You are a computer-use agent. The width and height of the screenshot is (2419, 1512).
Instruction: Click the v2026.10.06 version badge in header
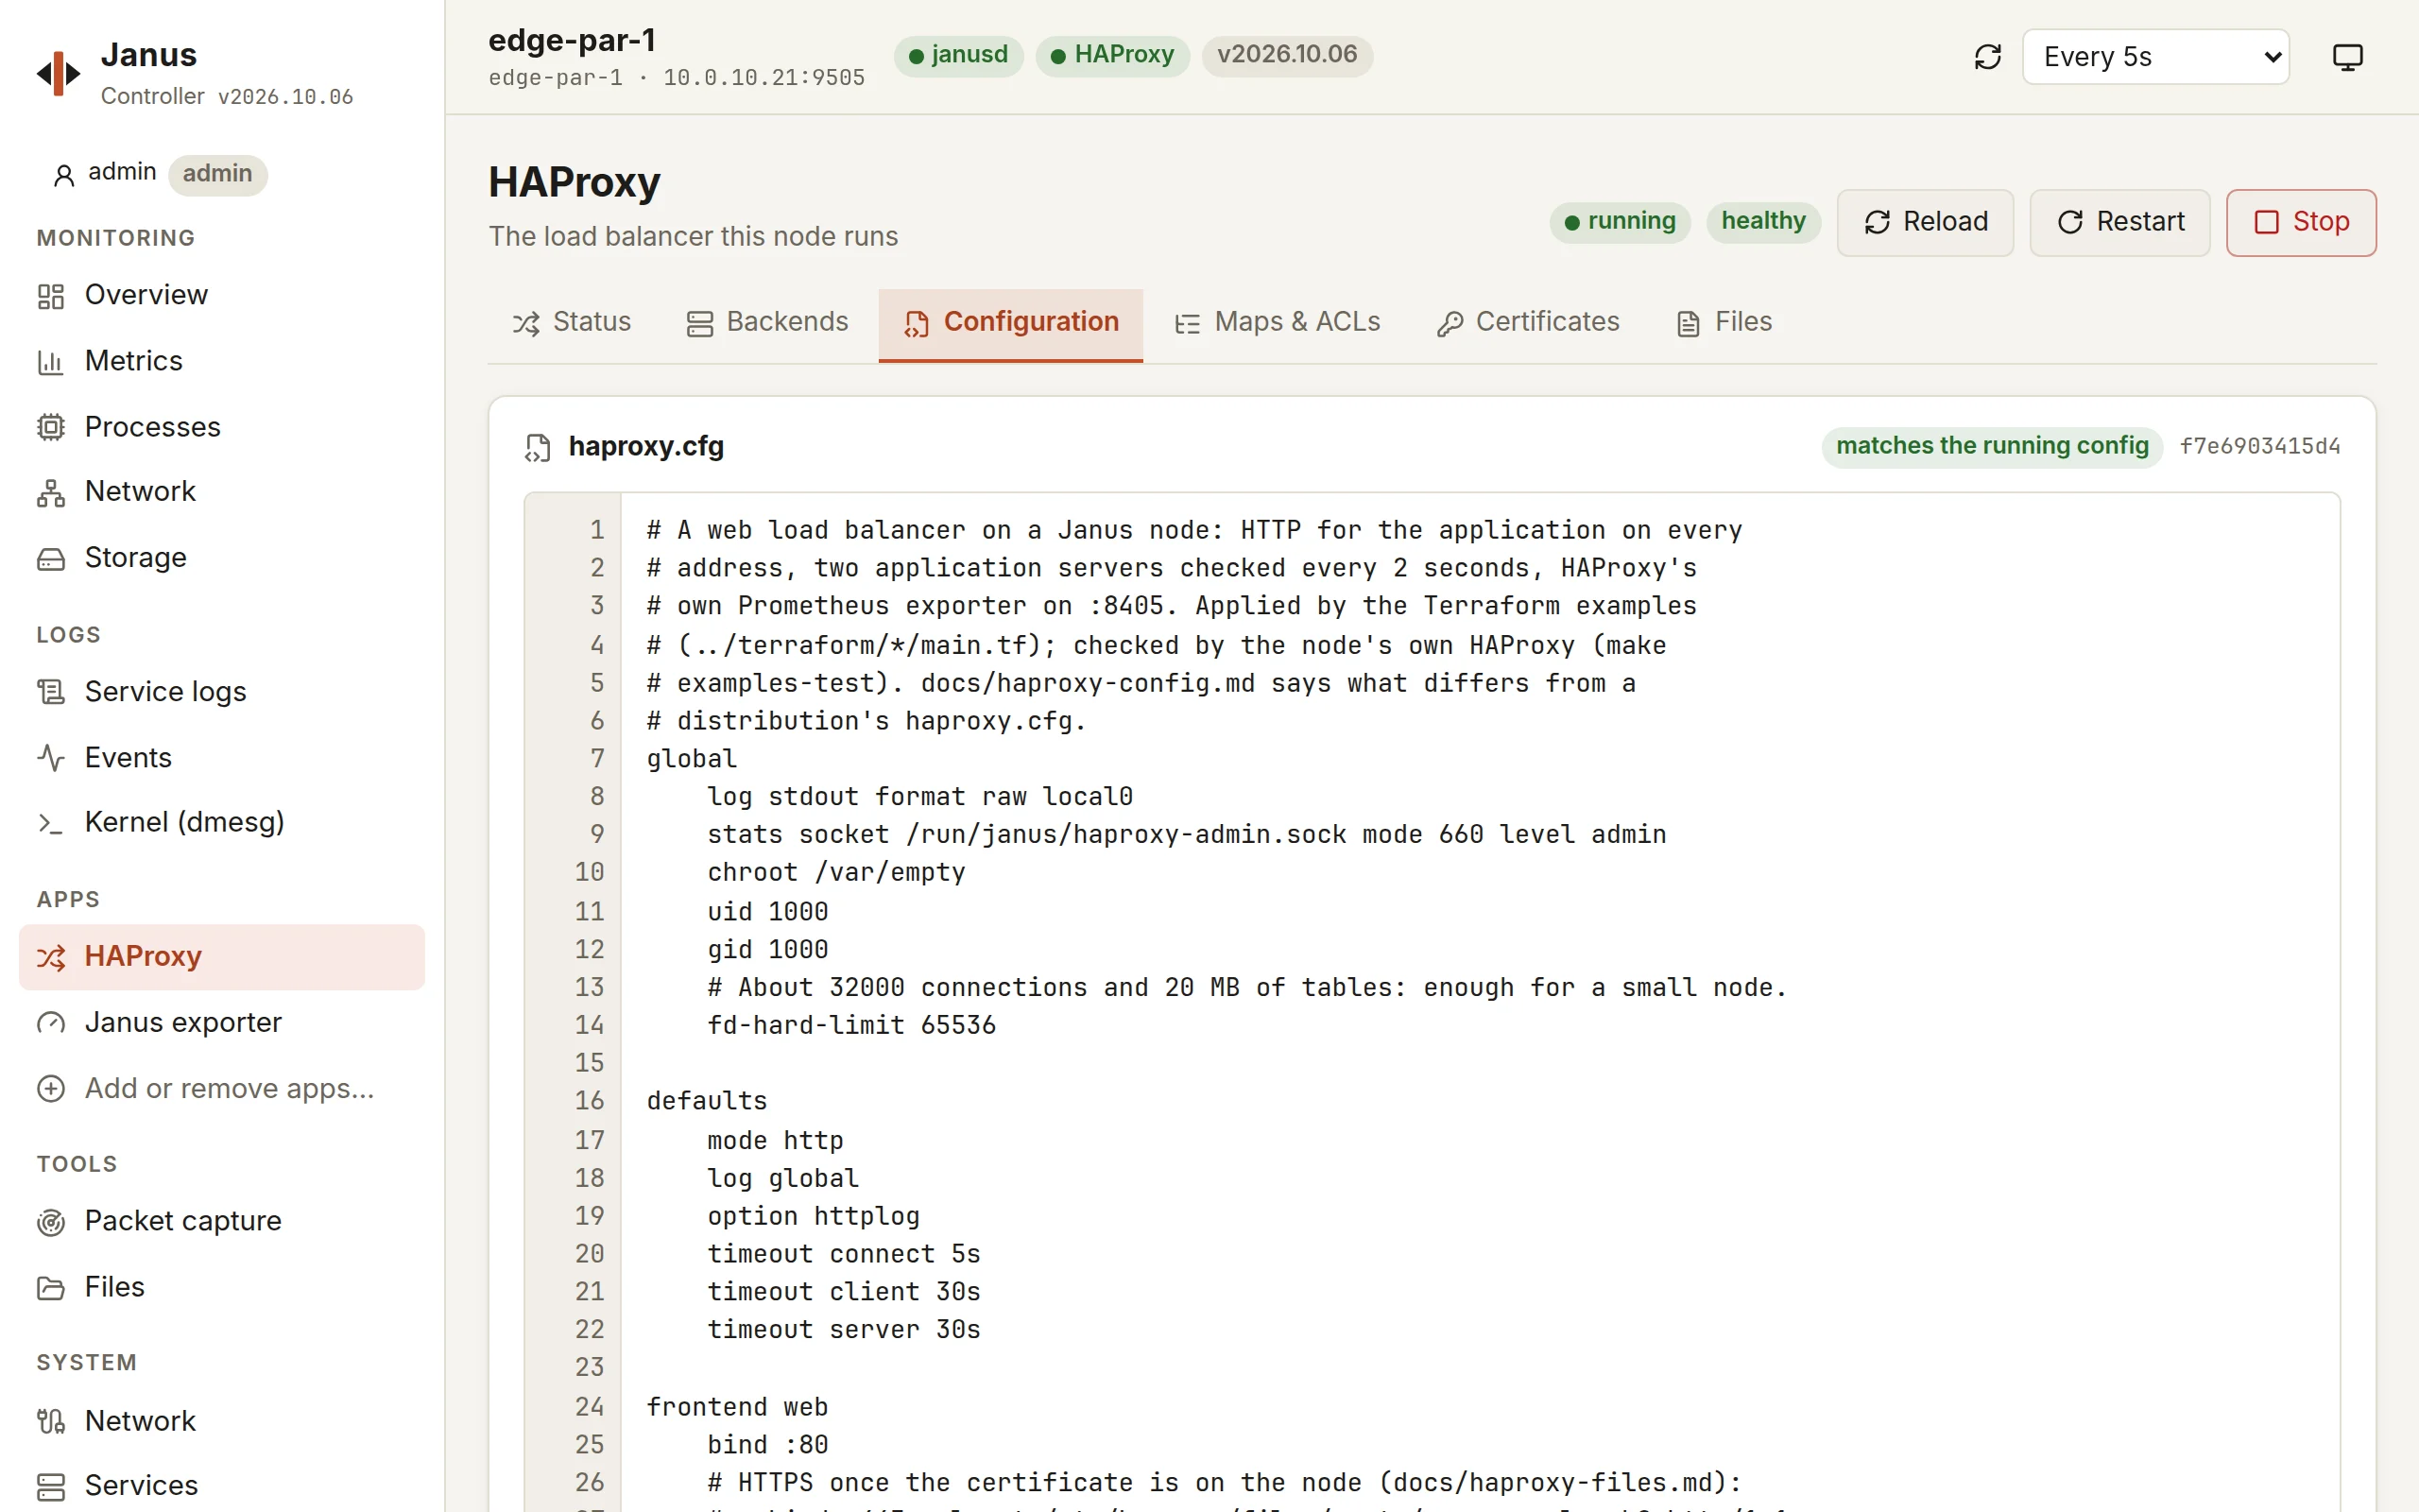[1286, 55]
